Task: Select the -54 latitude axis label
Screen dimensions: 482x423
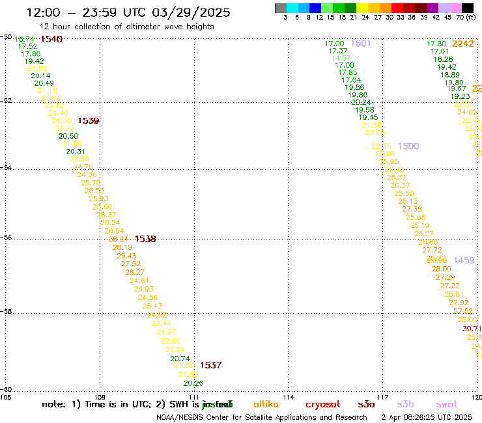Action: (x=6, y=167)
